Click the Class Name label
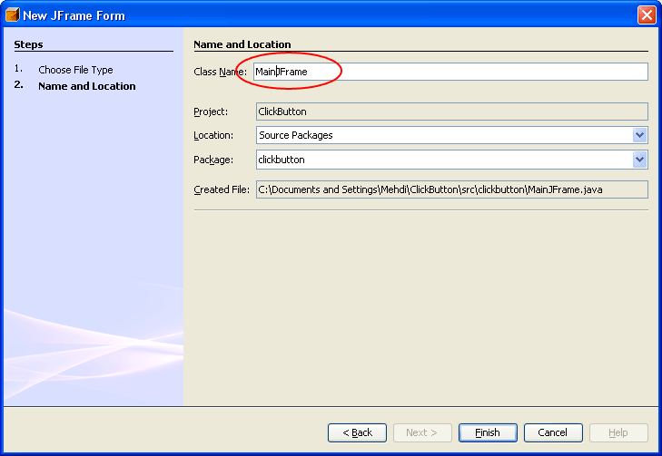This screenshot has width=662, height=456. point(220,72)
